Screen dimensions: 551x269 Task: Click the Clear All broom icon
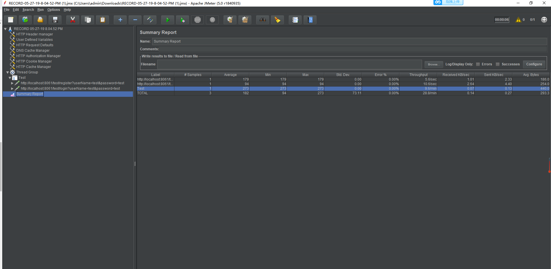(x=245, y=20)
